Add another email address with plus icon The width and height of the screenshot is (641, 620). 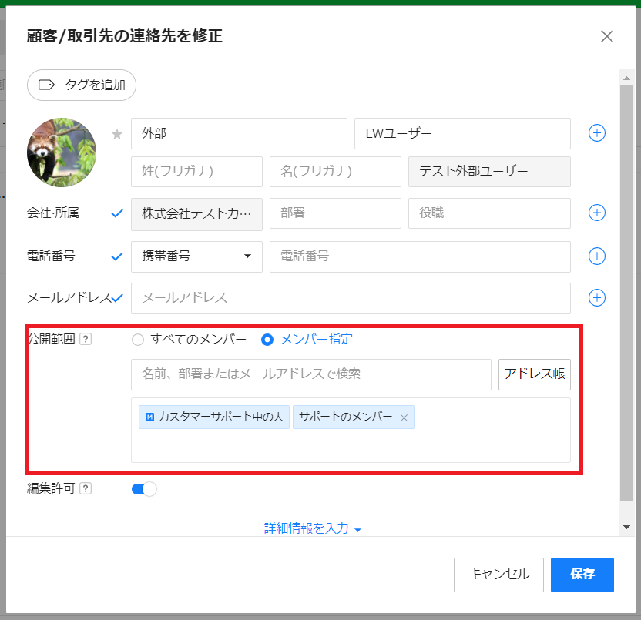point(597,297)
